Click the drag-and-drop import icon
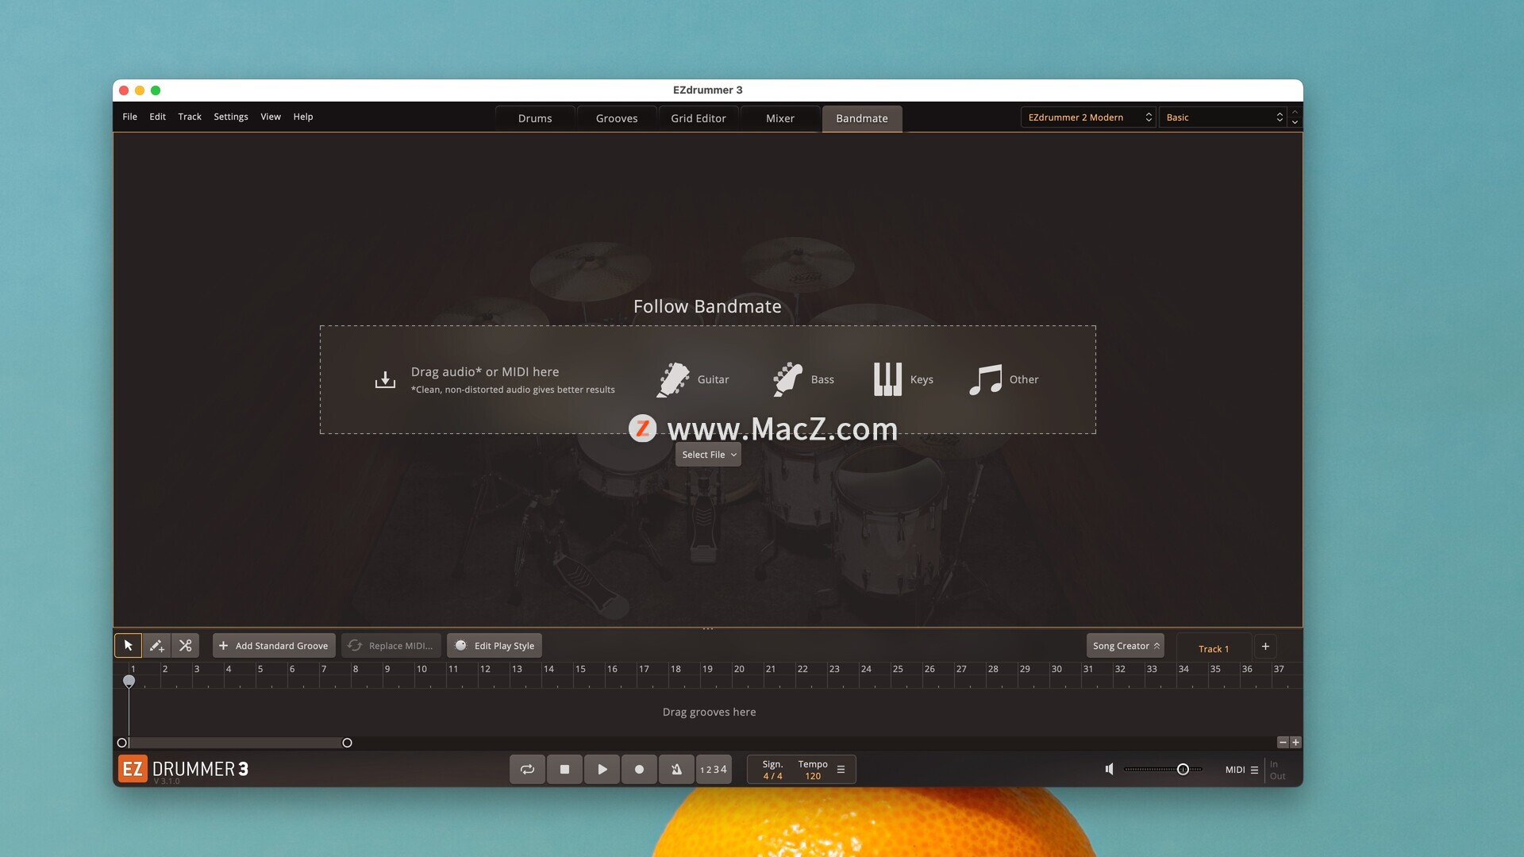Viewport: 1524px width, 857px height. click(385, 380)
